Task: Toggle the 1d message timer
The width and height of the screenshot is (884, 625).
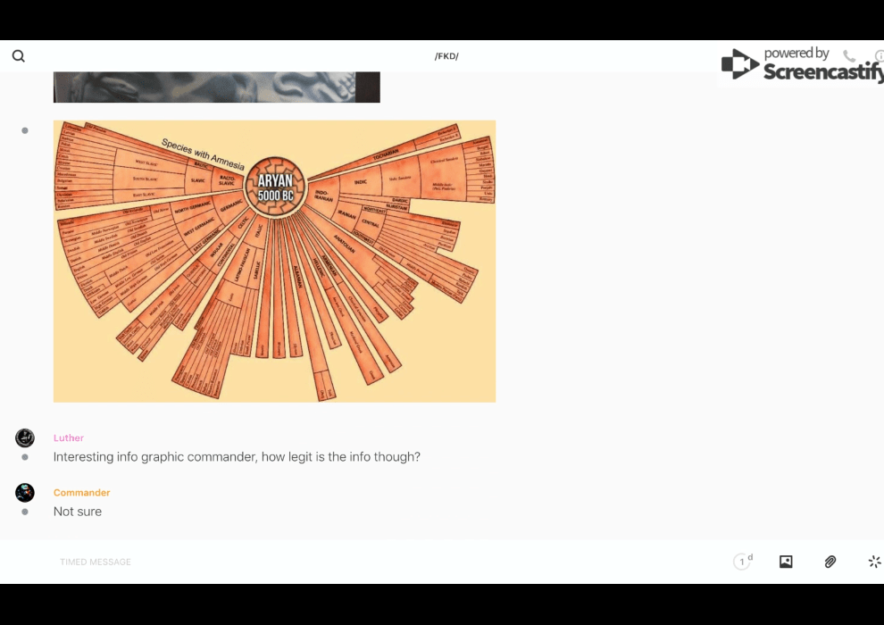Action: click(x=743, y=562)
